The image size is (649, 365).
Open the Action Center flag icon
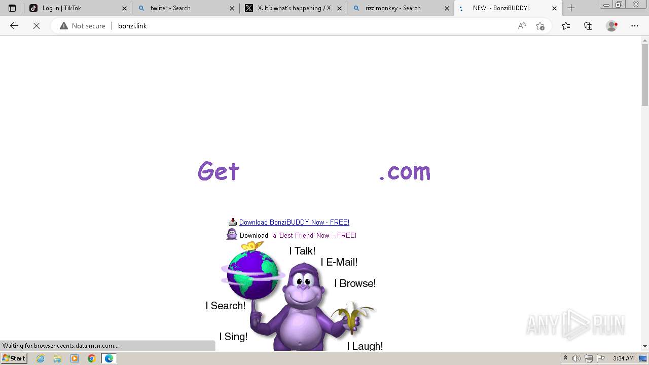point(601,358)
